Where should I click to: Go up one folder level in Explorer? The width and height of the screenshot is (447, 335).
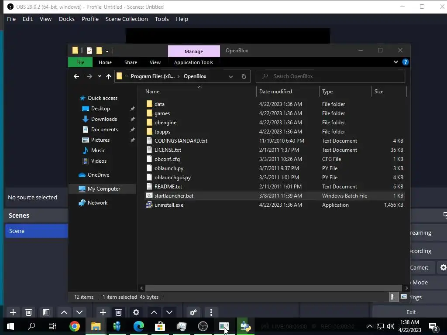click(109, 76)
